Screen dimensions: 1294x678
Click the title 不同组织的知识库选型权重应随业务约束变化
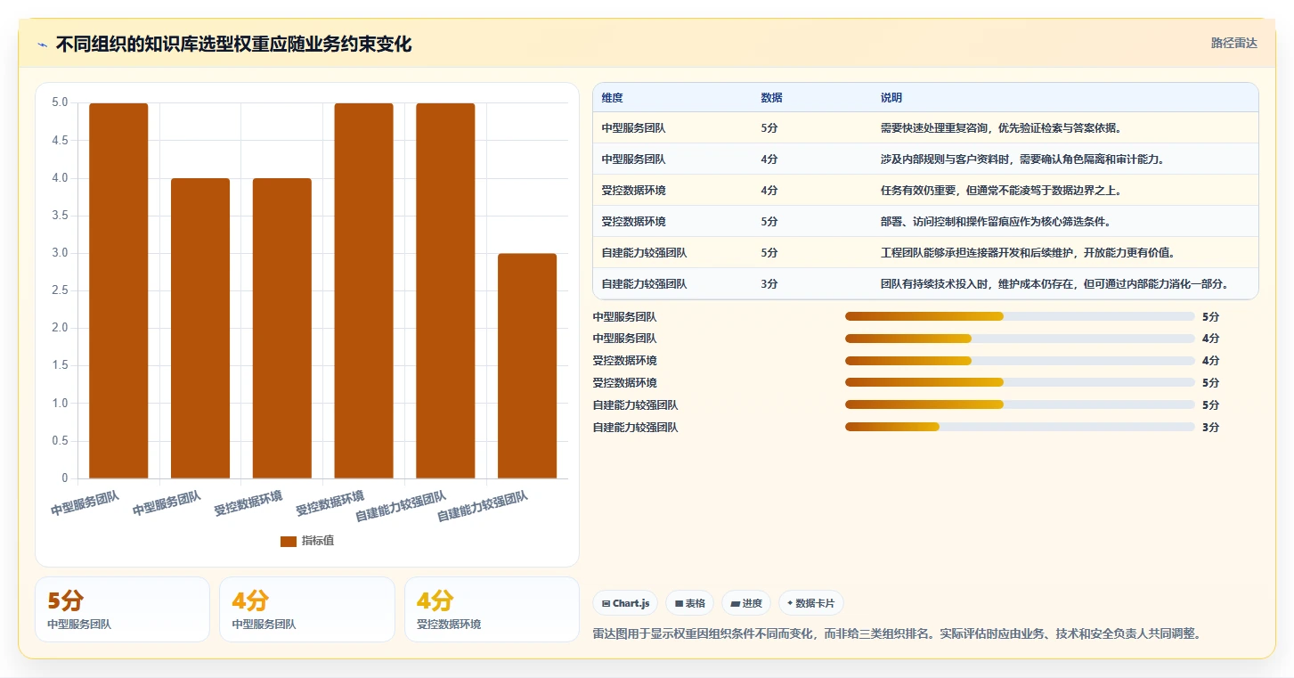233,45
